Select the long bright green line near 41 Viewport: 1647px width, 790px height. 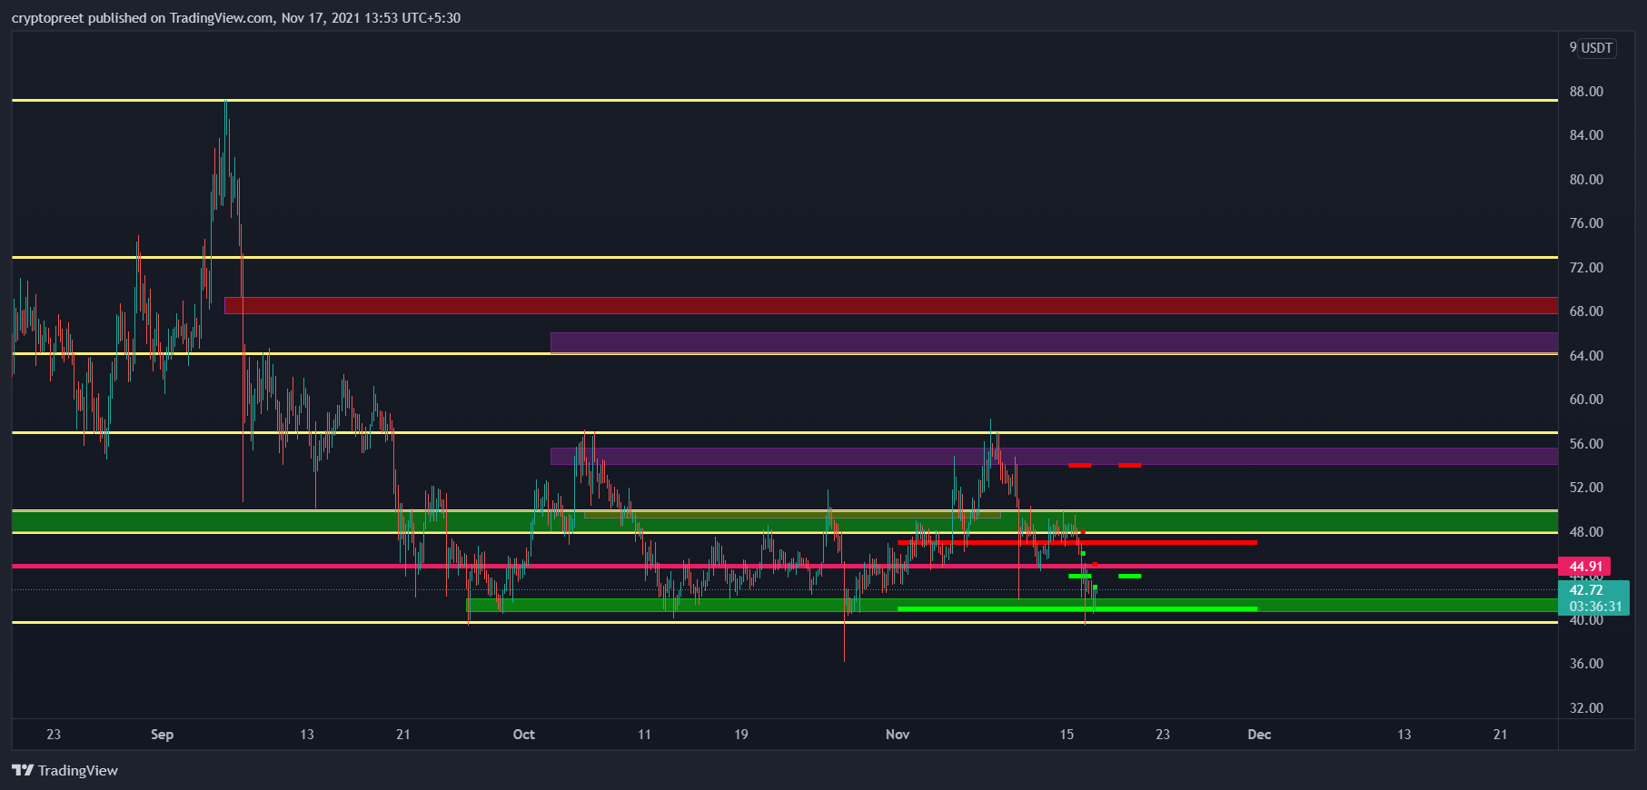point(1077,608)
